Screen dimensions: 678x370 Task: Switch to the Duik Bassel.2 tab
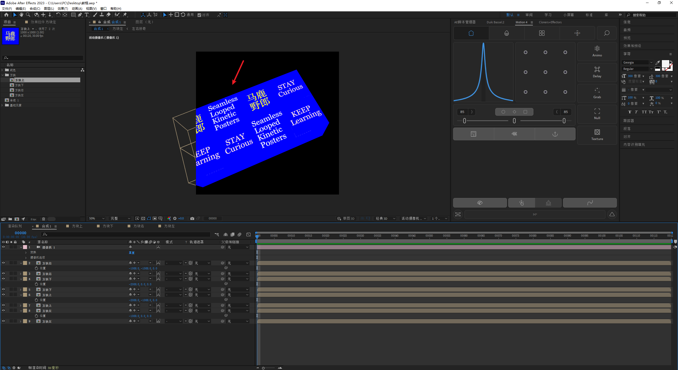click(495, 22)
